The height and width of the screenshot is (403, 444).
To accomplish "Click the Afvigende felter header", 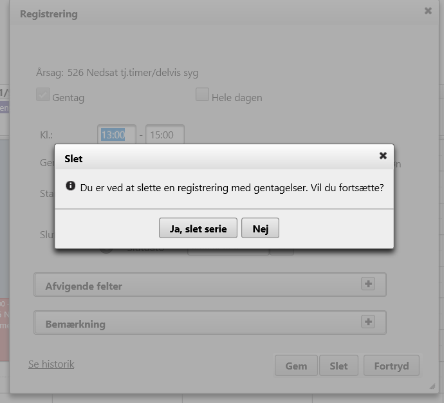I will (x=84, y=286).
